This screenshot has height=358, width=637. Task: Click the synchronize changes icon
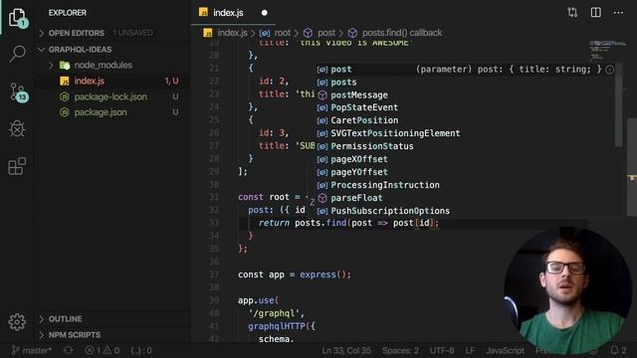pos(69,350)
